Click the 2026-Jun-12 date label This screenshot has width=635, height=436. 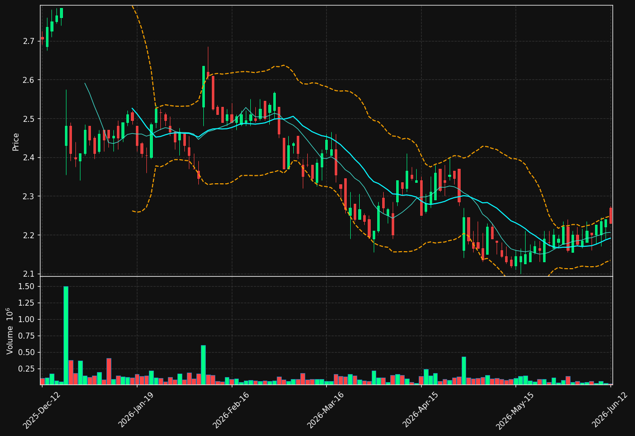pyautogui.click(x=610, y=410)
